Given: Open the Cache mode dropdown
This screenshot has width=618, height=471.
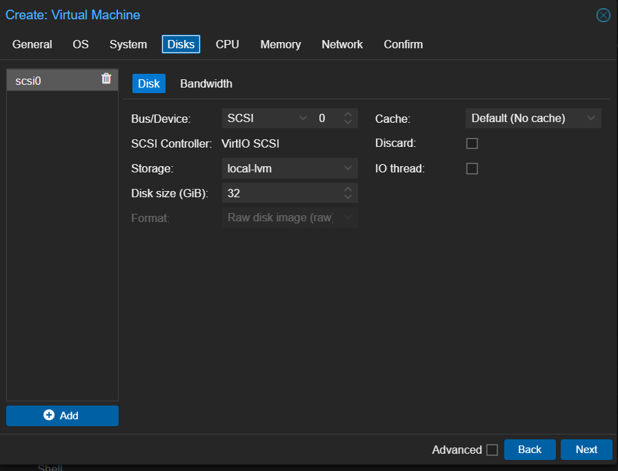Looking at the screenshot, I should pos(532,119).
